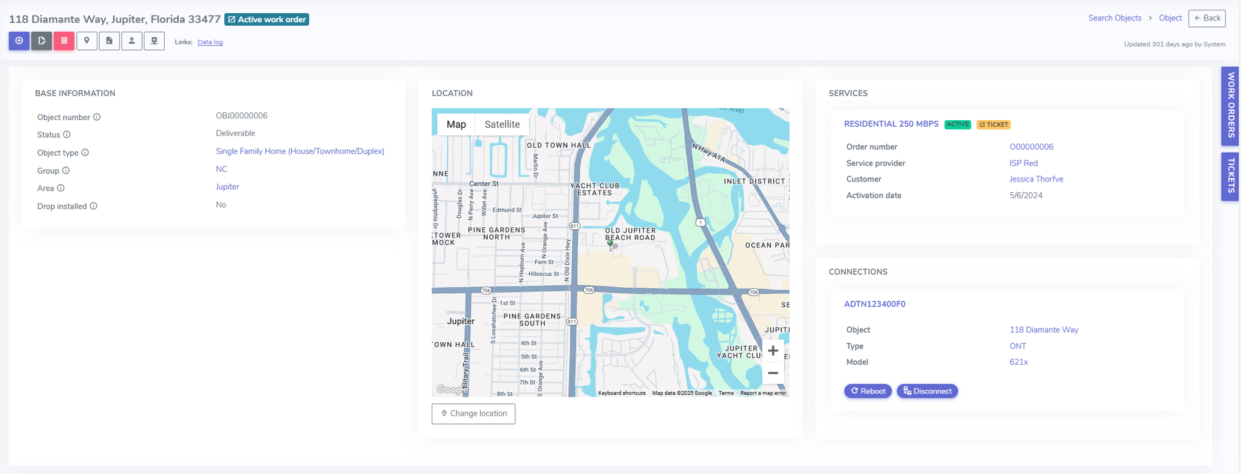This screenshot has width=1241, height=474.
Task: Click the Deliverable status value
Action: pyautogui.click(x=236, y=133)
